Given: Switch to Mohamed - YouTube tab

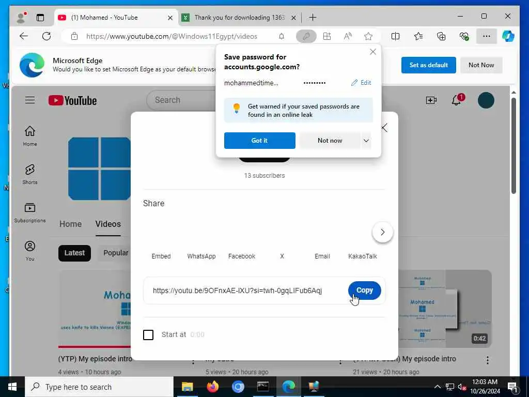Looking at the screenshot, I should [x=115, y=18].
